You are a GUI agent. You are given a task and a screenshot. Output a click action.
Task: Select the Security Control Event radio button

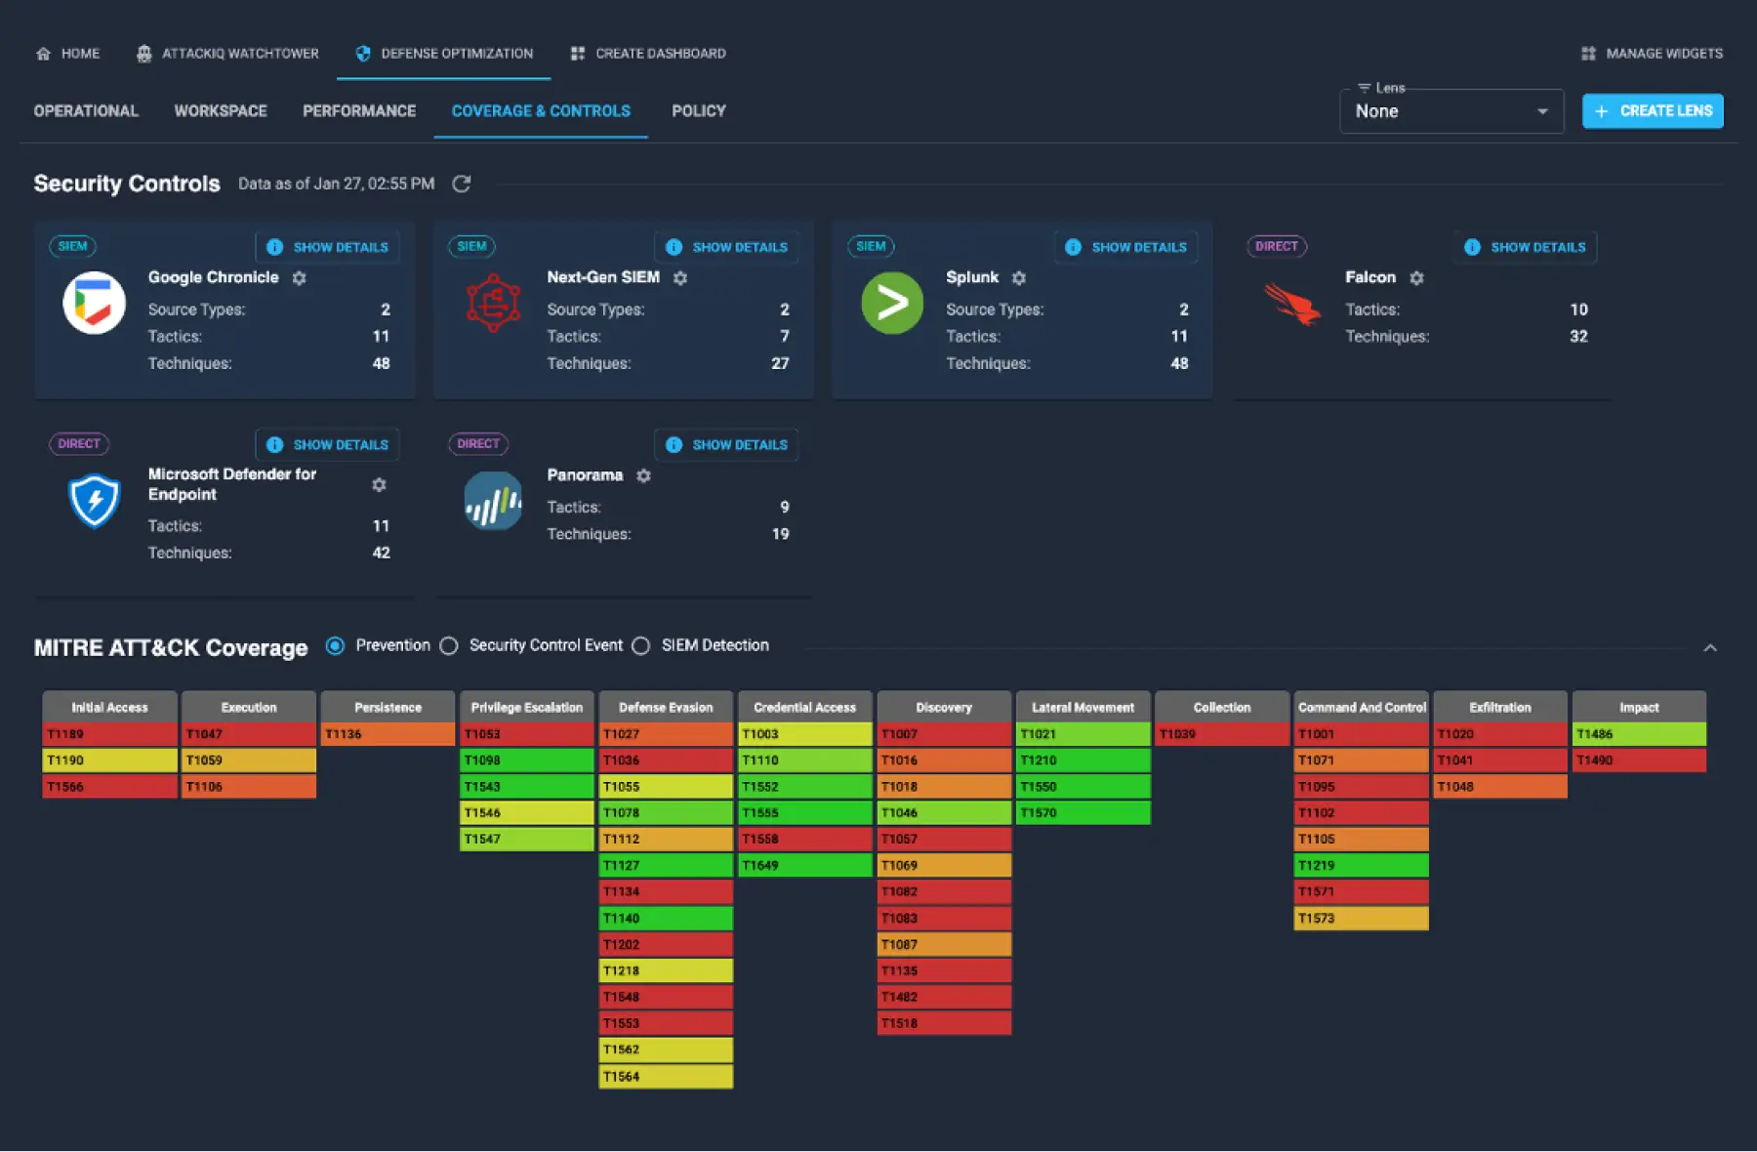(449, 646)
